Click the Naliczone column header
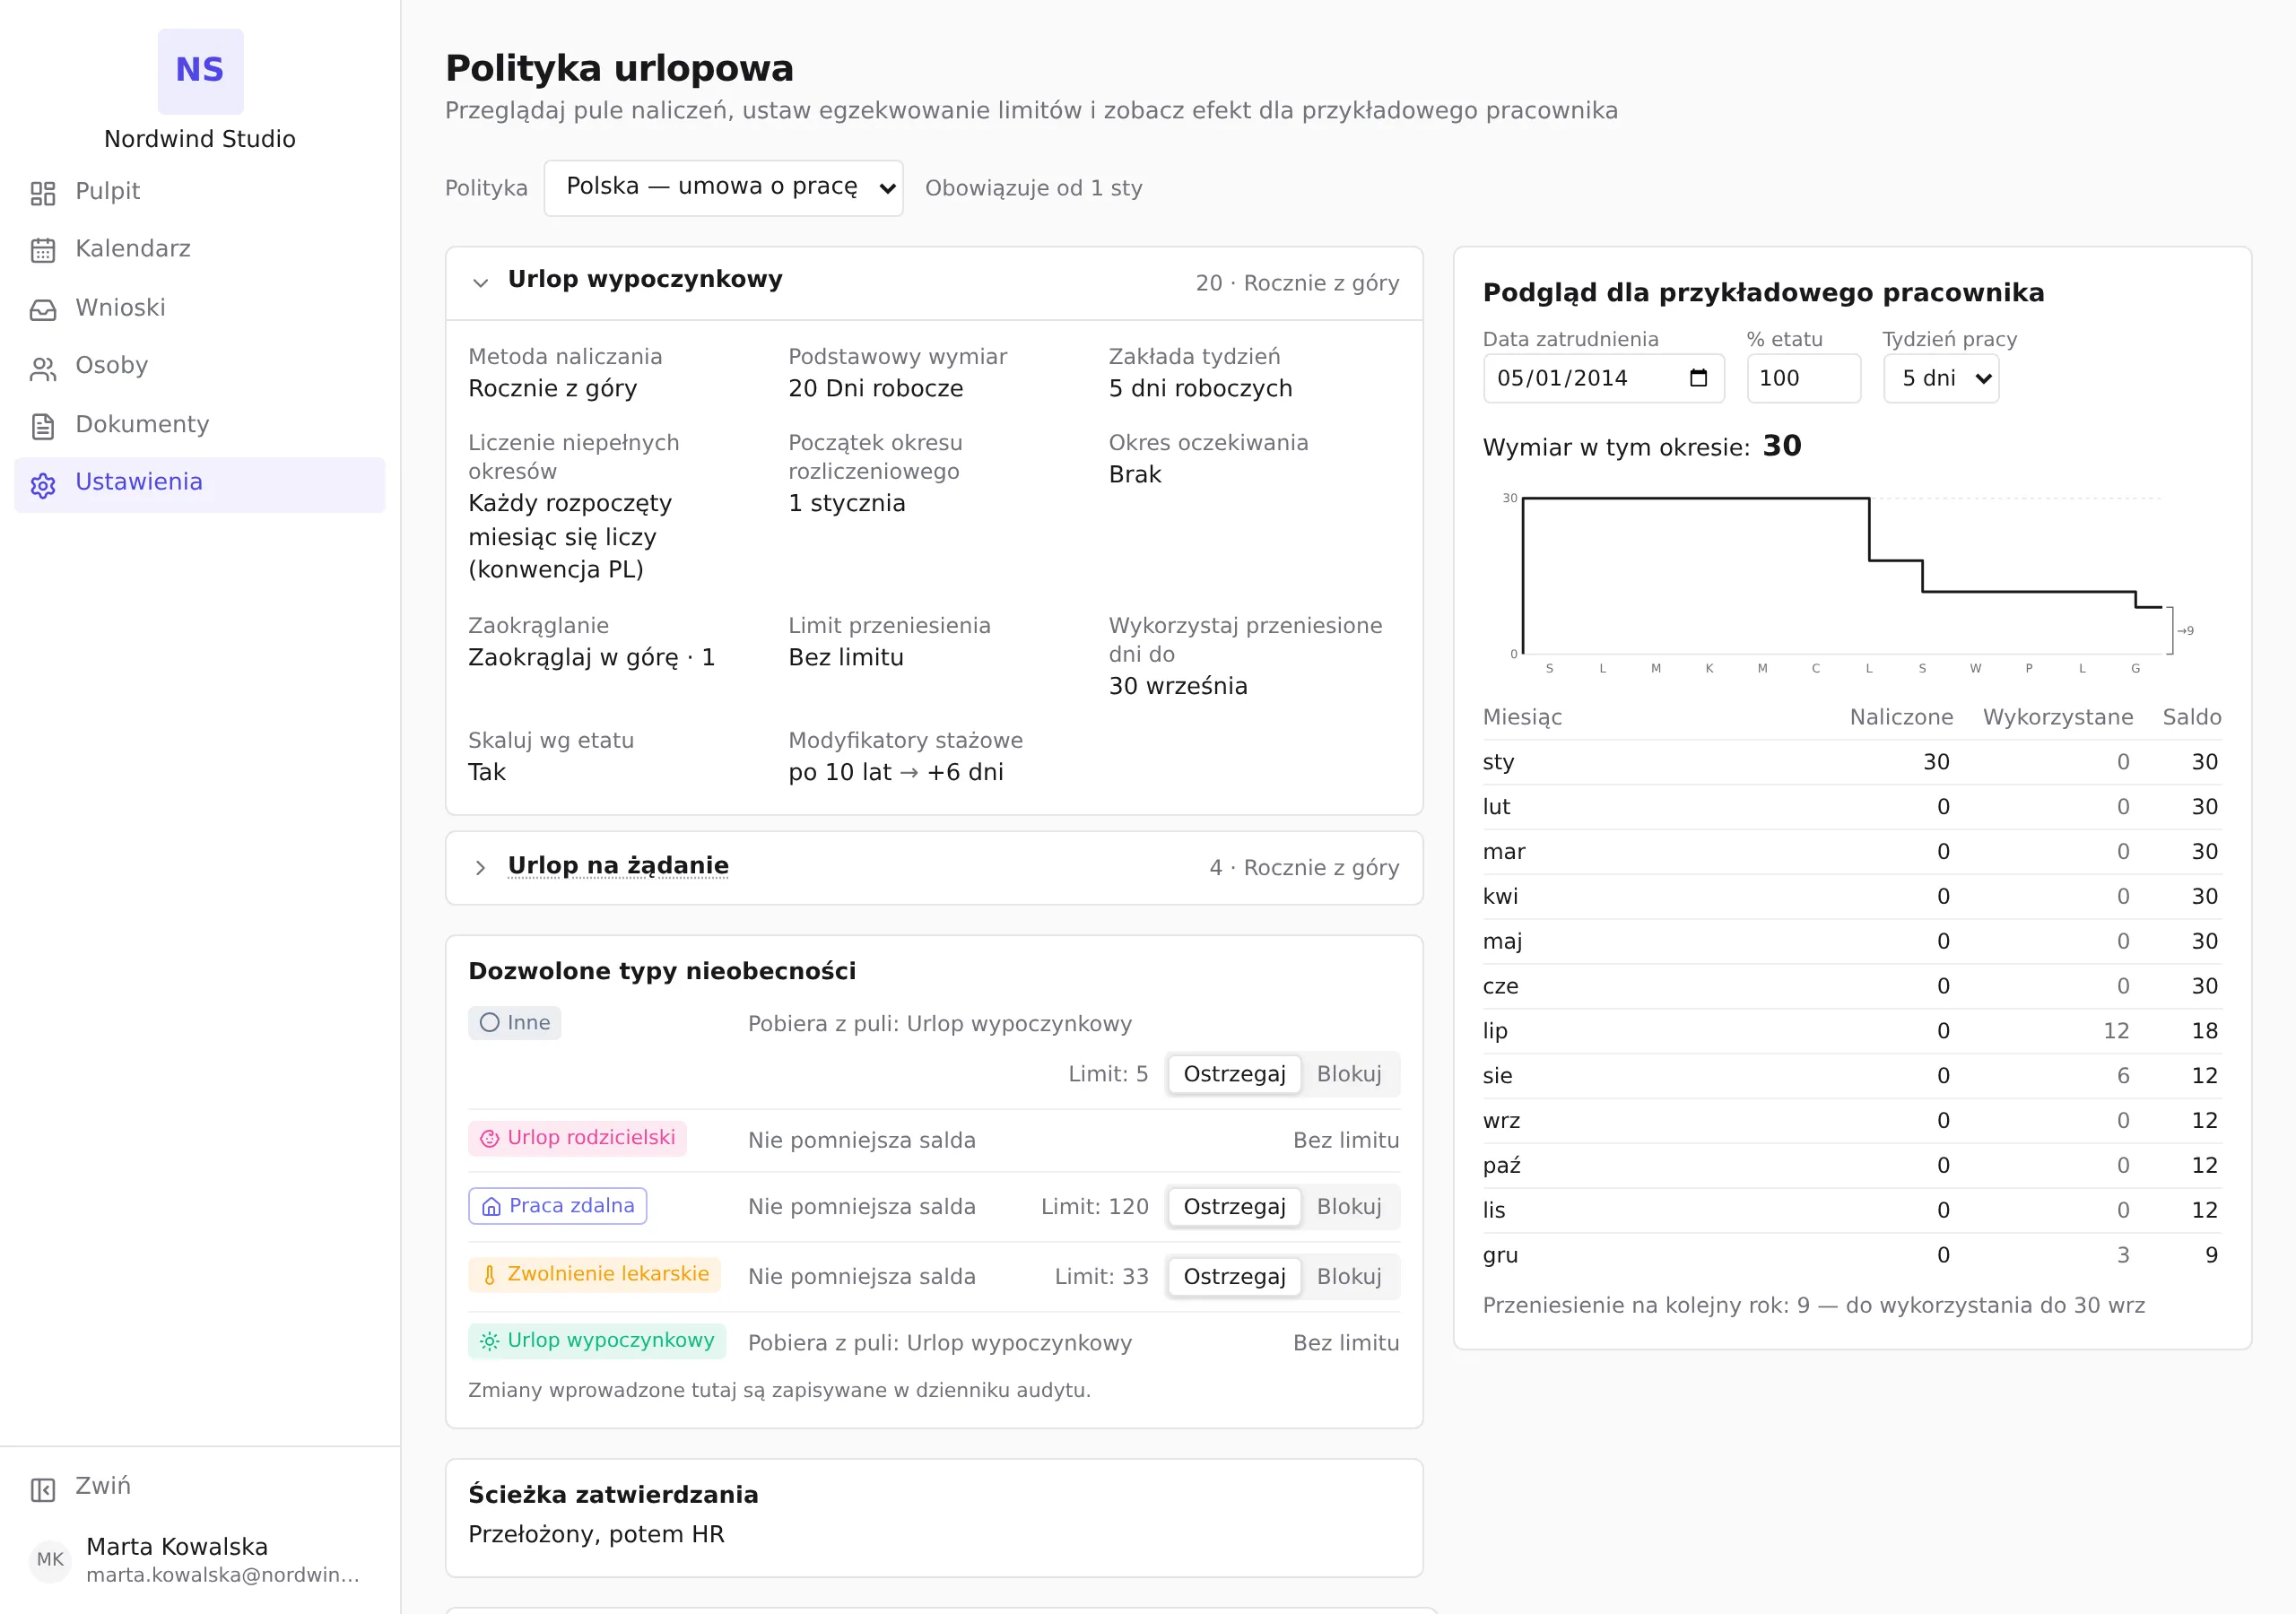The height and width of the screenshot is (1614, 2296). point(1901,717)
